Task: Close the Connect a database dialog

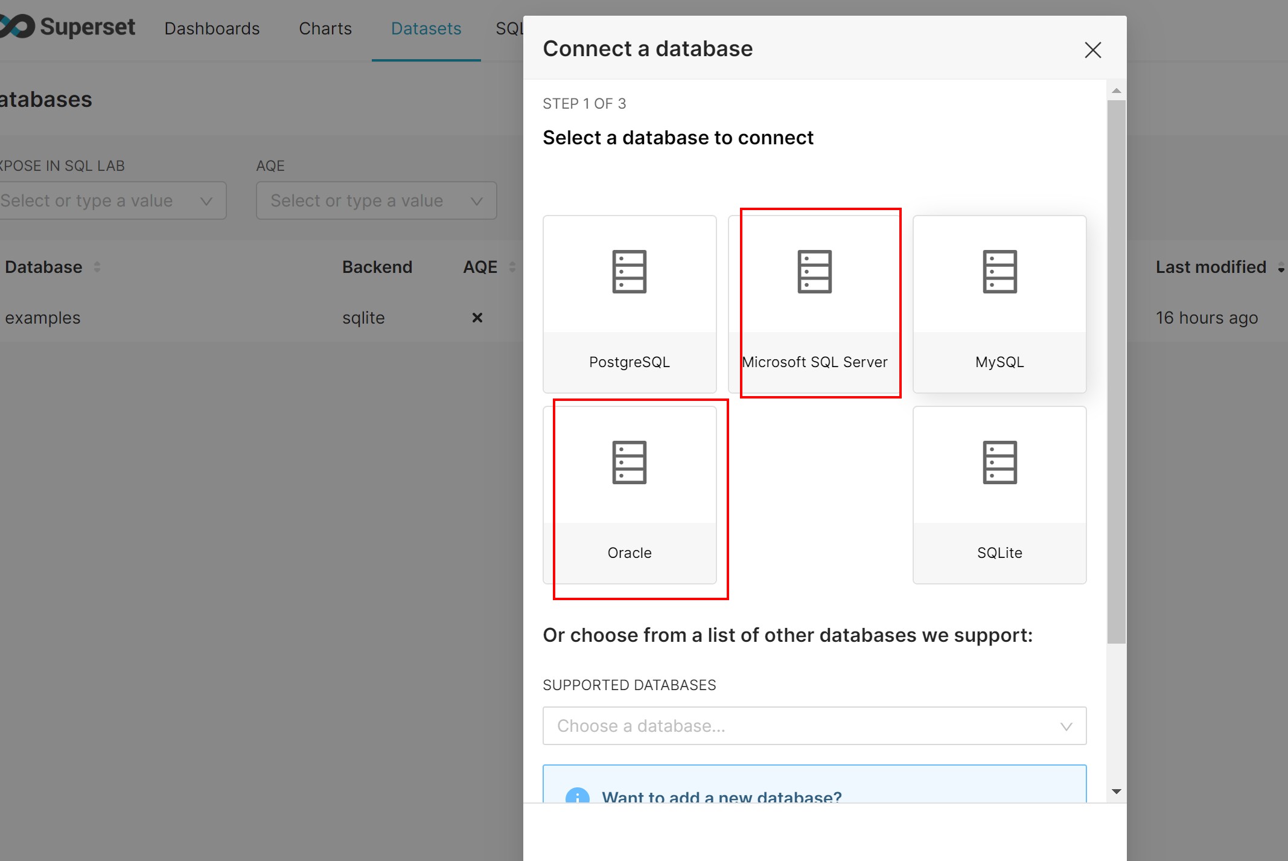Action: (1093, 50)
